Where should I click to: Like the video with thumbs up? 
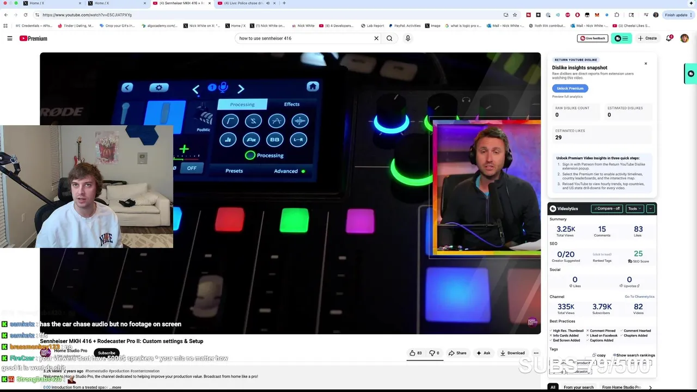416,353
